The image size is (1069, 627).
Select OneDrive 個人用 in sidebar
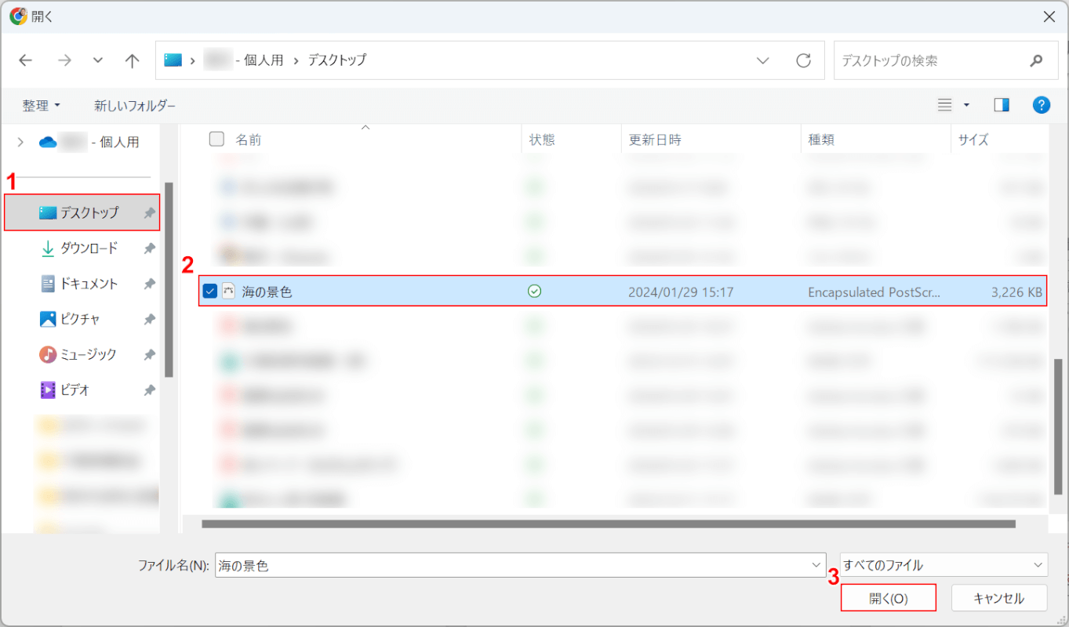89,142
